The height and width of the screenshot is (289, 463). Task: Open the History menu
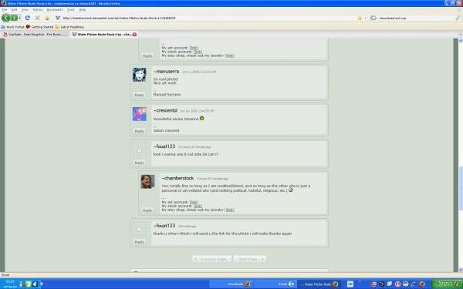(38, 10)
